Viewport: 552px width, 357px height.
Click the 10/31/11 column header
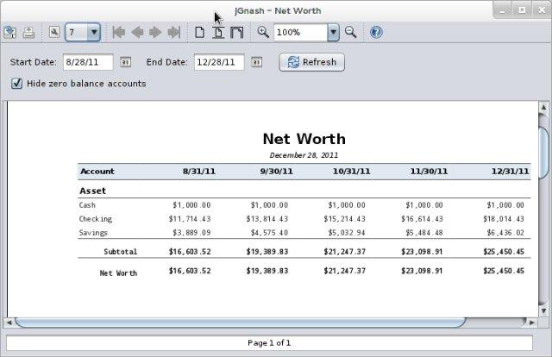pos(351,172)
